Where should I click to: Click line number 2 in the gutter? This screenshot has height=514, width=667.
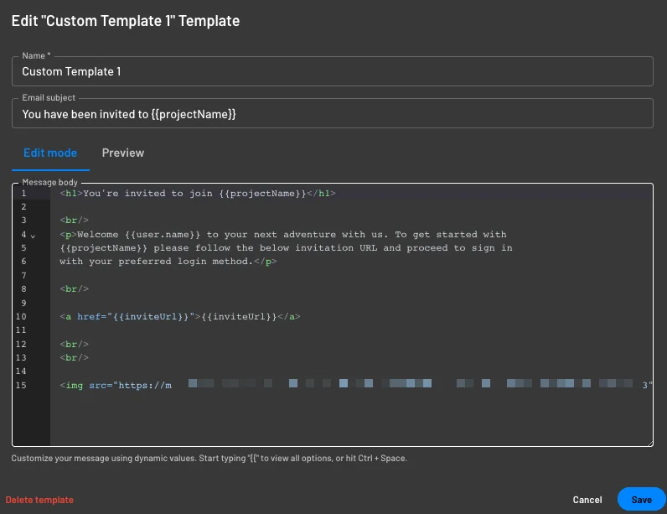23,207
